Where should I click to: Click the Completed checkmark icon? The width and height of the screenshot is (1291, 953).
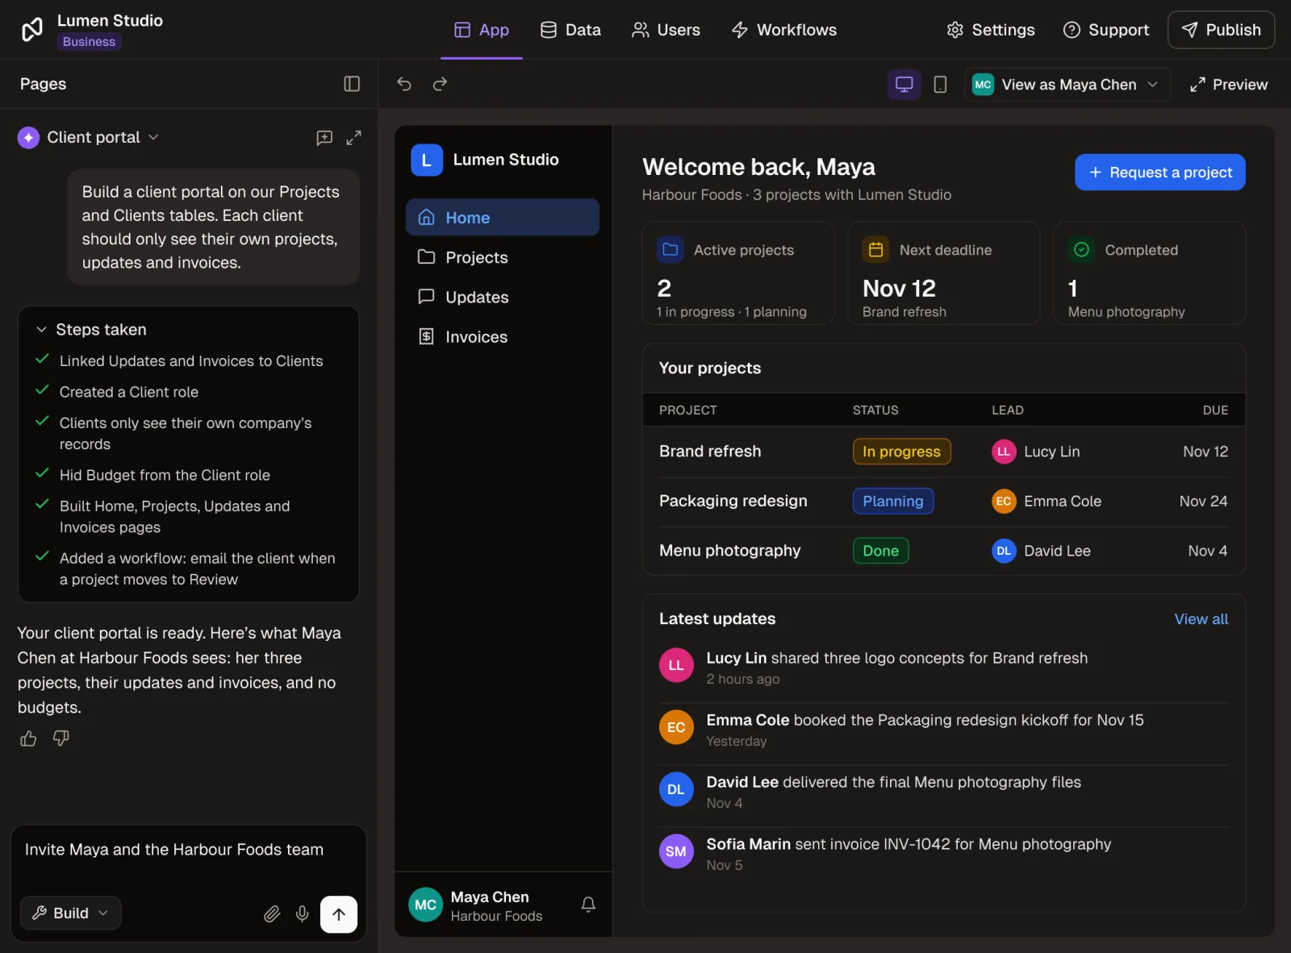point(1082,250)
